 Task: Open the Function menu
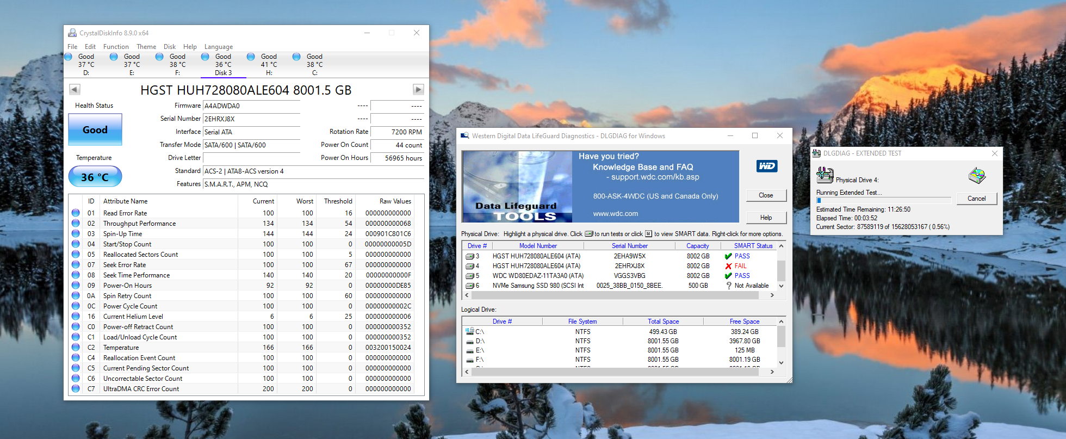click(116, 47)
